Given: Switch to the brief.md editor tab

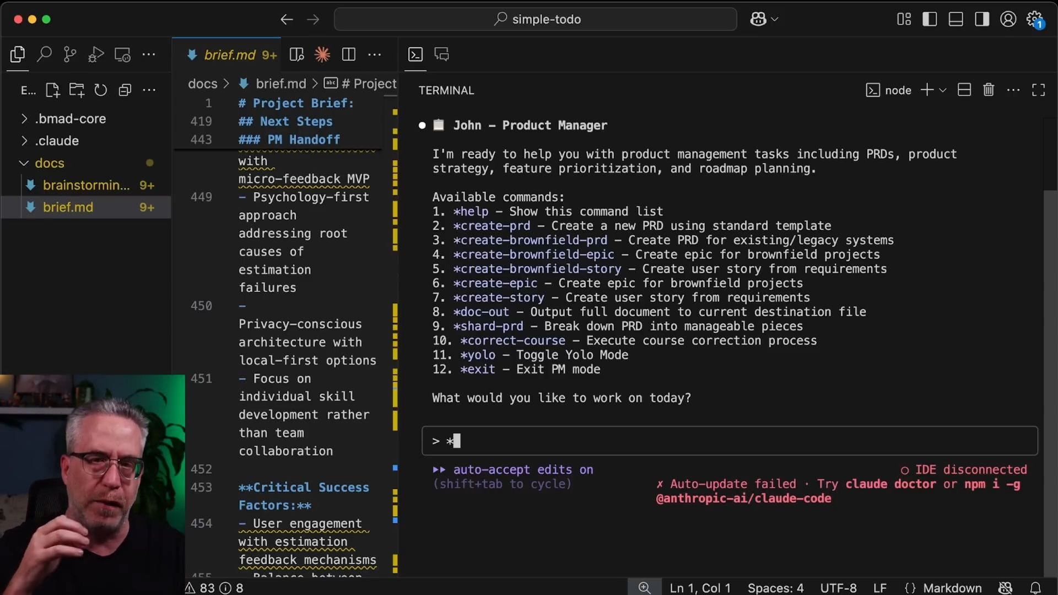Looking at the screenshot, I should pyautogui.click(x=230, y=55).
